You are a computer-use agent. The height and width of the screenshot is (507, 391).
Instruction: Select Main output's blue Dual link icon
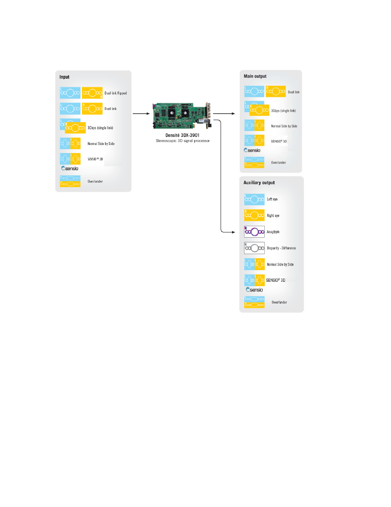pos(254,91)
